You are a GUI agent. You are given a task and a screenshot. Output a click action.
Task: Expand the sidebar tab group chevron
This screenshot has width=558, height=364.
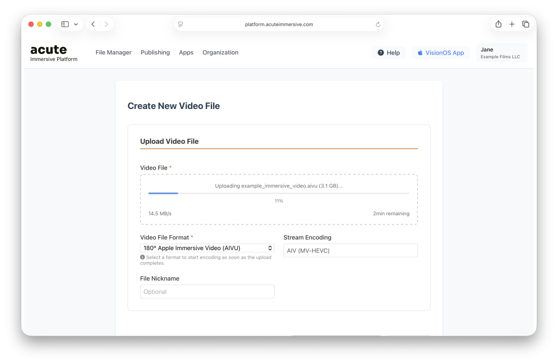coord(76,25)
